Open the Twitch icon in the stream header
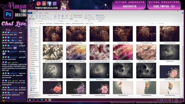The image size is (185, 104). [55, 3]
